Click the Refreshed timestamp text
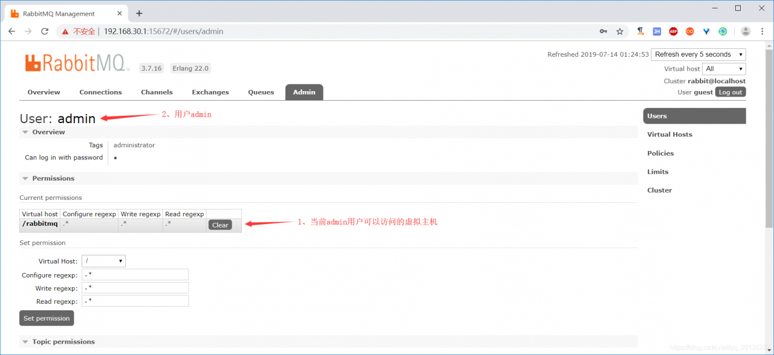Screen dimensions: 774x355 [x=598, y=54]
